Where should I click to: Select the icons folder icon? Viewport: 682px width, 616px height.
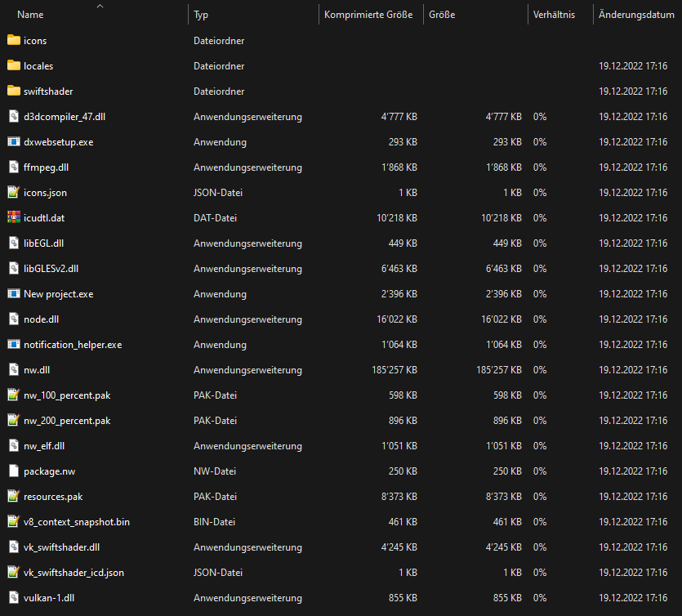tap(14, 41)
